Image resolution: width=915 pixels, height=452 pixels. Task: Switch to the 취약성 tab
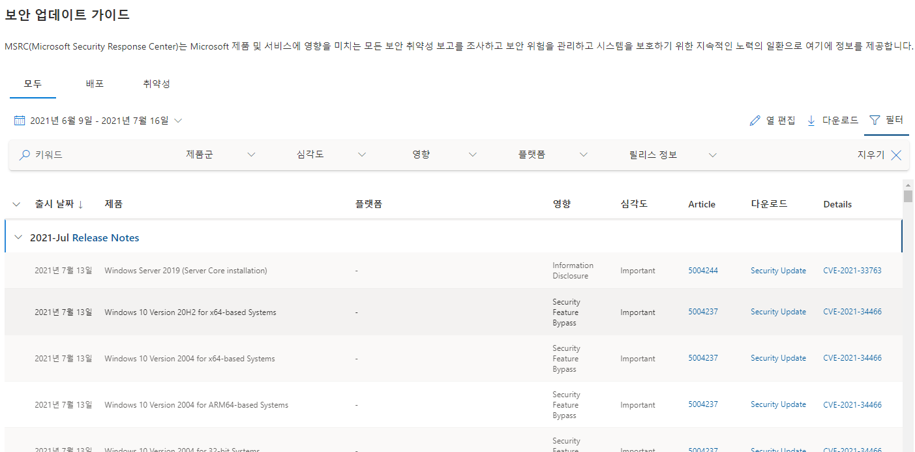[157, 84]
